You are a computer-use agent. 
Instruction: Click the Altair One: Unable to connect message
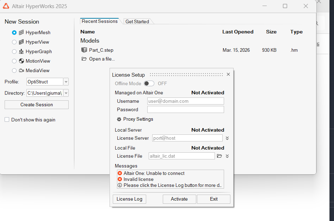pyautogui.click(x=154, y=173)
